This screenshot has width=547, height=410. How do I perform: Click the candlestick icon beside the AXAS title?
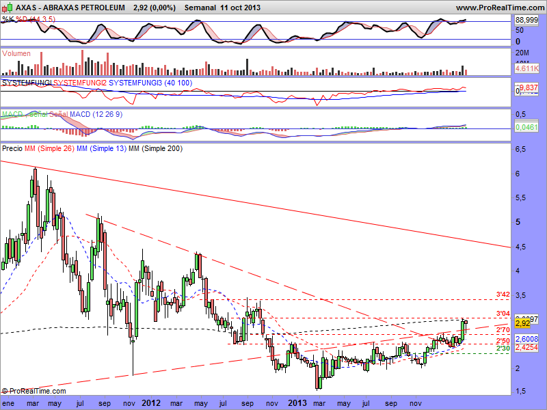point(8,7)
